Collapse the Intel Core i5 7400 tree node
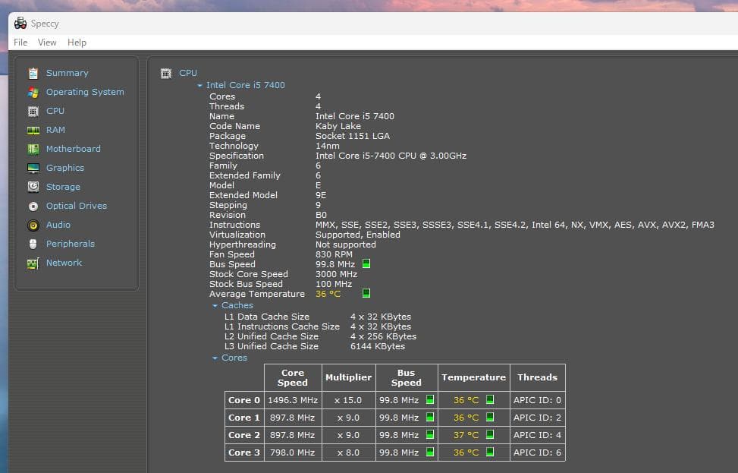738x473 pixels. tap(200, 86)
